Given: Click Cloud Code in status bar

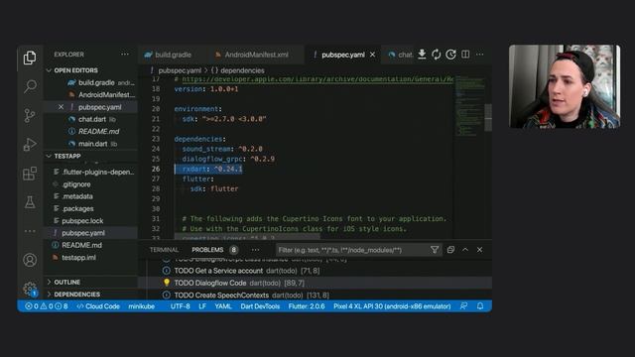Looking at the screenshot, I should pos(98,306).
